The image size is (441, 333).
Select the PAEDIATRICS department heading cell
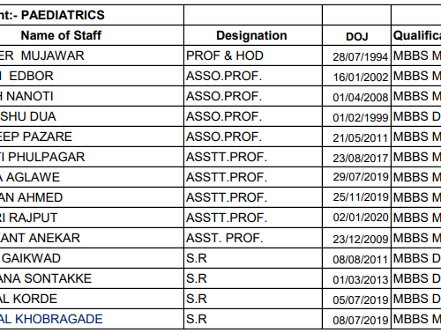(x=92, y=15)
